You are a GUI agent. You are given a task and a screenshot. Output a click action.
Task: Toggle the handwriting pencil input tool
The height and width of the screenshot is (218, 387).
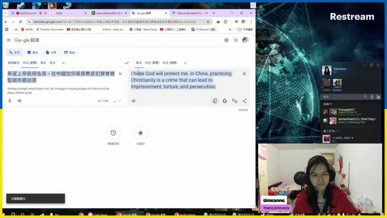pyautogui.click(x=115, y=101)
